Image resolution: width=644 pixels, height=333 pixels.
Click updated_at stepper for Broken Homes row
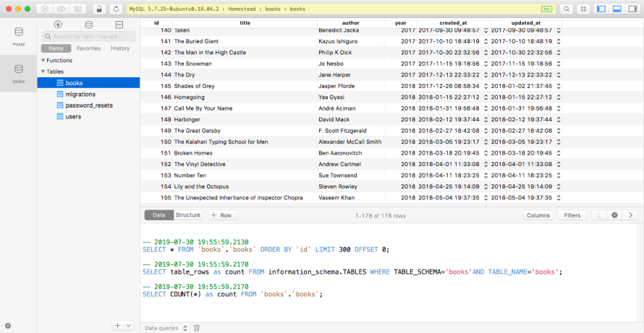(x=559, y=153)
